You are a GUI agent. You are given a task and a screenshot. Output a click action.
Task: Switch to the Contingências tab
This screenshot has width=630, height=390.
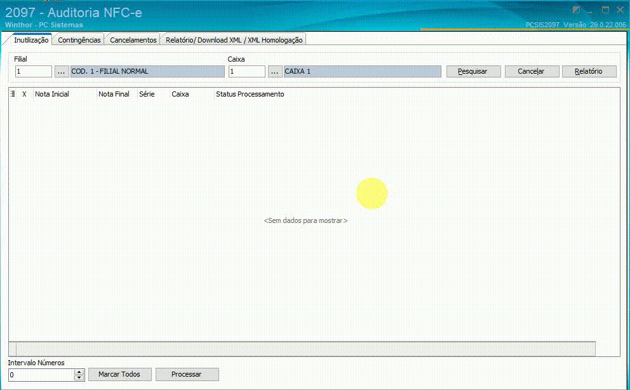[79, 40]
